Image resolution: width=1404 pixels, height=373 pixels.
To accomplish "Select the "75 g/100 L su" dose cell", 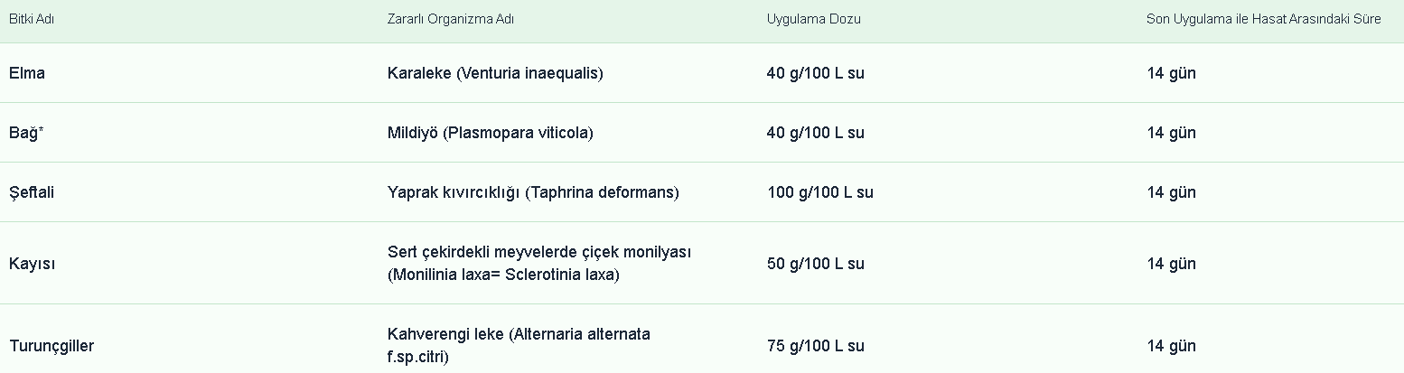I will pos(816,346).
